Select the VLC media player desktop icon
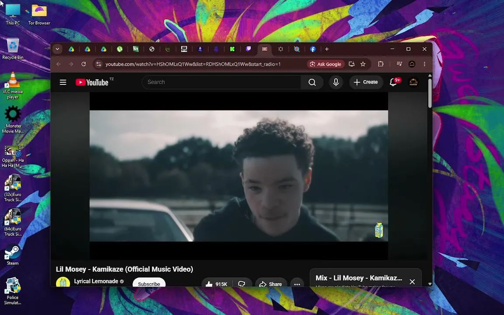 click(13, 85)
